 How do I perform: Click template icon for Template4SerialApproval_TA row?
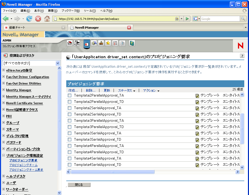pos(197,159)
